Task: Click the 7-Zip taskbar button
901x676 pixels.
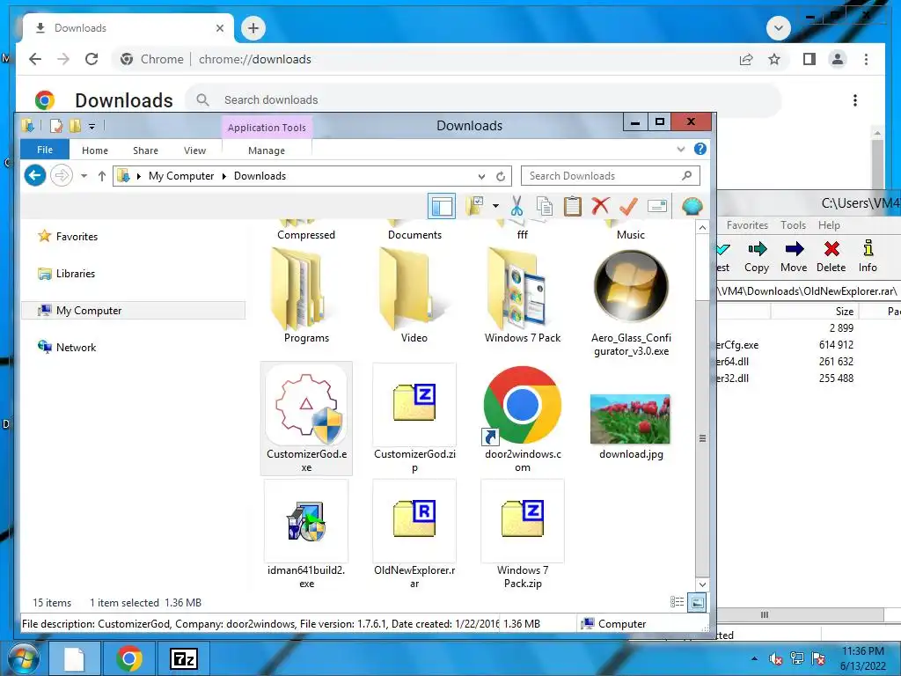Action: (184, 658)
